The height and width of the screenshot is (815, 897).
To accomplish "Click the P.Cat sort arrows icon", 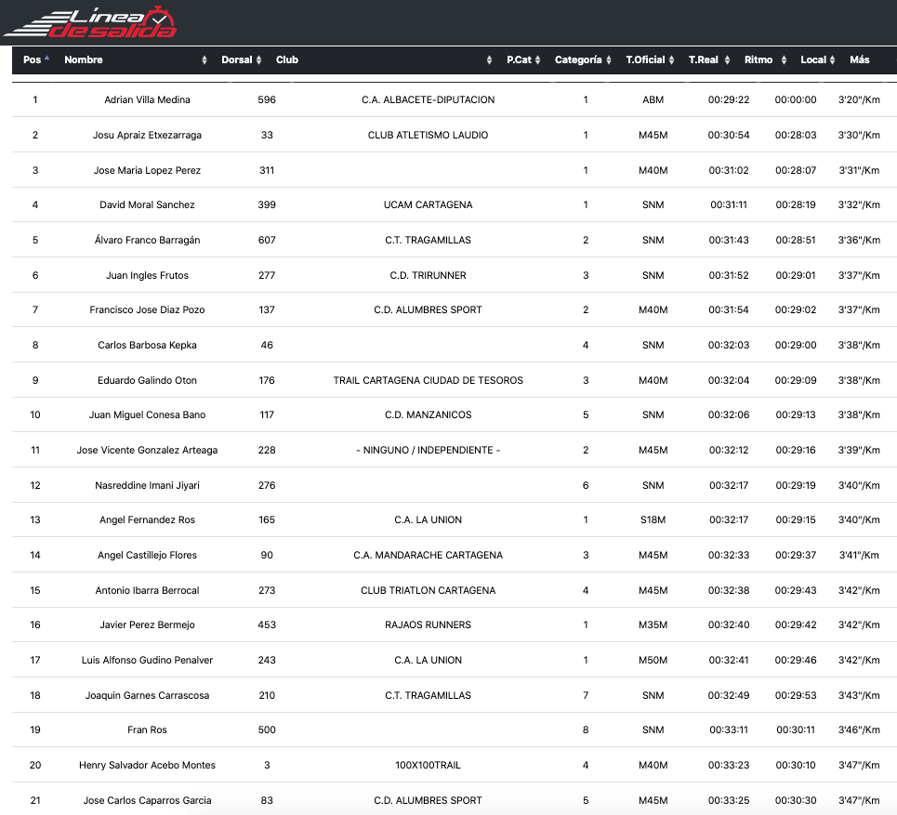I will click(x=539, y=60).
